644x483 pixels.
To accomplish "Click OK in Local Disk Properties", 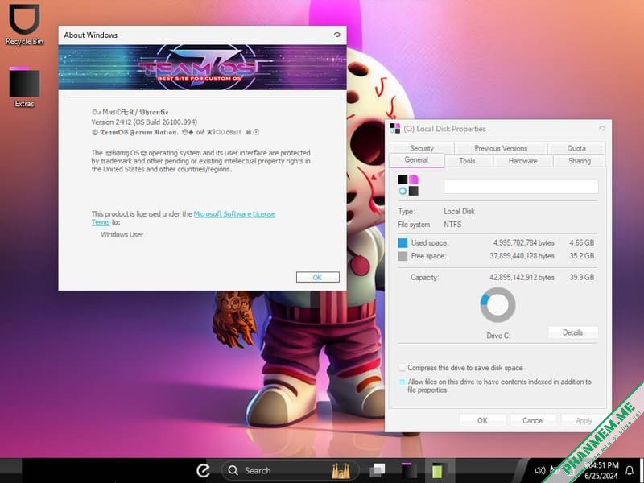I will tap(482, 420).
